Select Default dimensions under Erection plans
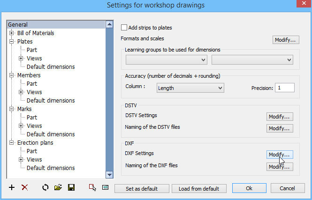 click(51, 168)
